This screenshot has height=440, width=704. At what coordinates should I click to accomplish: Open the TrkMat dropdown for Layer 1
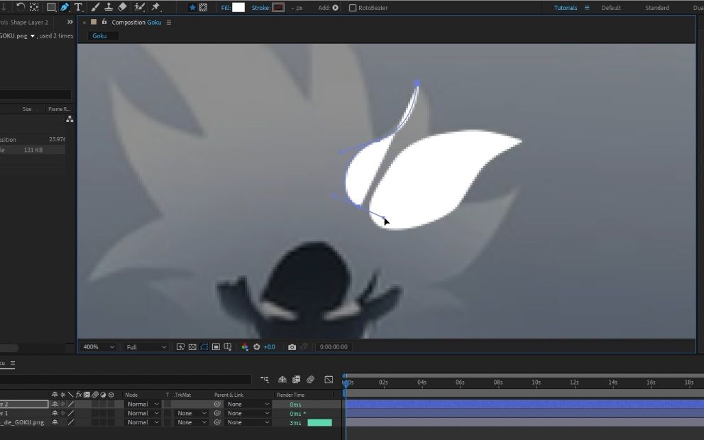pyautogui.click(x=192, y=413)
